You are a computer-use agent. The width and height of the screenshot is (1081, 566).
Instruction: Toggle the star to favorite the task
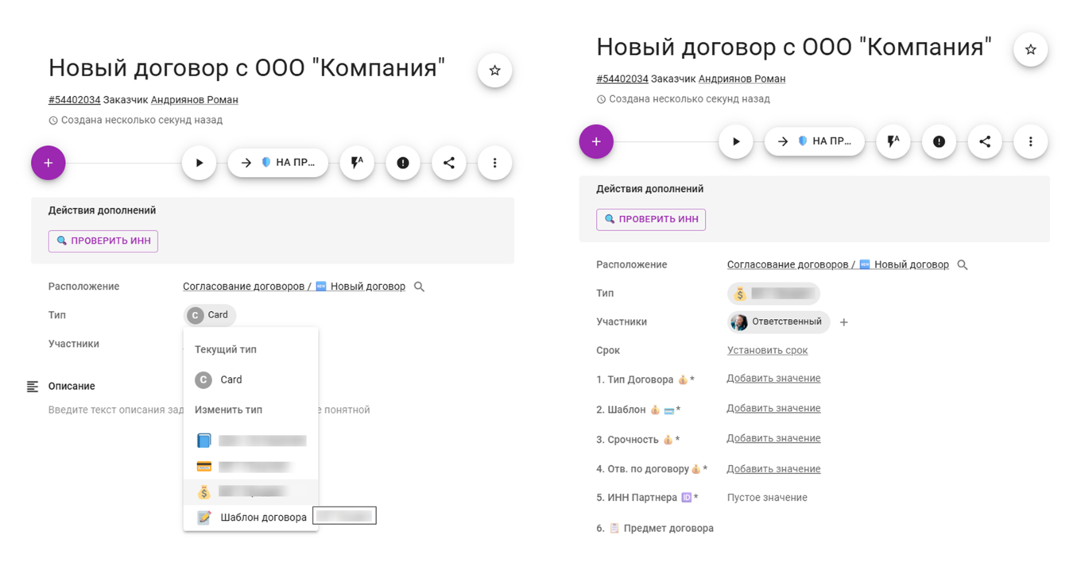[x=494, y=70]
